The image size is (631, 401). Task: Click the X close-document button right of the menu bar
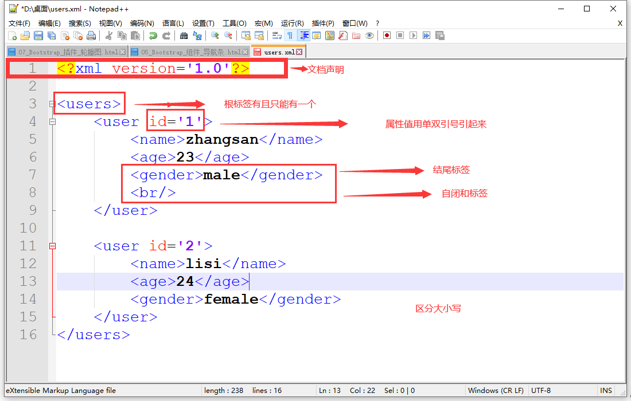[x=620, y=23]
